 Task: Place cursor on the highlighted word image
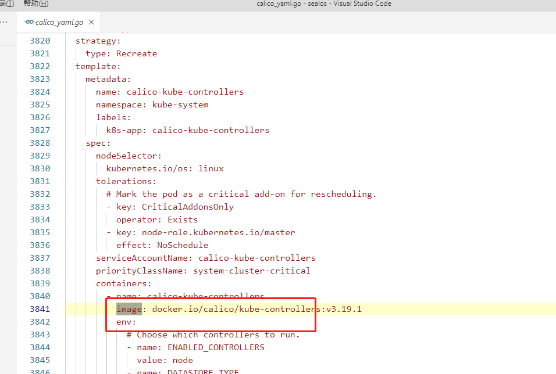(x=126, y=308)
